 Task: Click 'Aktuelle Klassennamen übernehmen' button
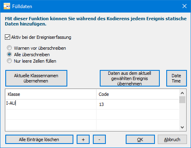click(36, 78)
